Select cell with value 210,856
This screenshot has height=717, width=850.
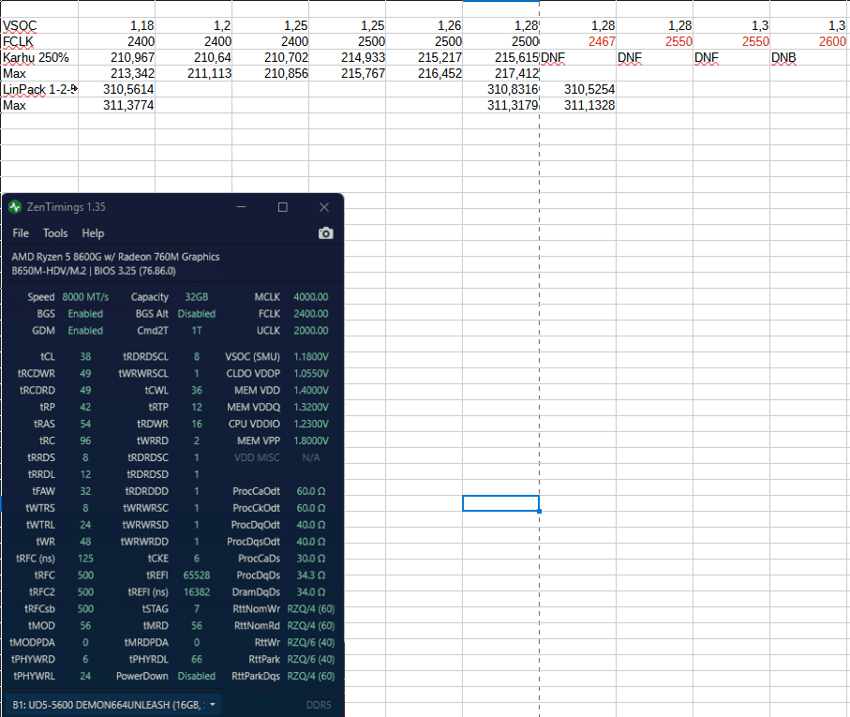click(x=271, y=73)
